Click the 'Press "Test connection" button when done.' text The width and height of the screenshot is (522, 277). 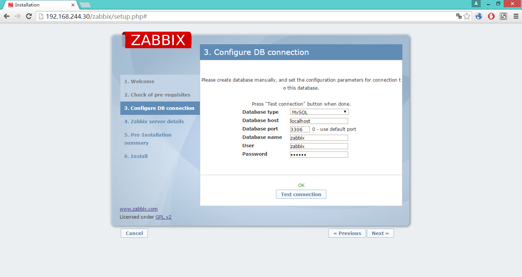[301, 104]
